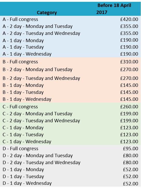Select the Category column header
Image resolution: width=141 pixels, height=190 pixels.
click(47, 13)
